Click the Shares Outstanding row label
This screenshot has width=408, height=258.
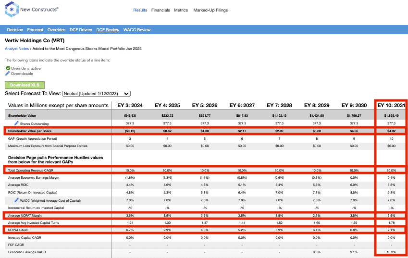coord(34,123)
